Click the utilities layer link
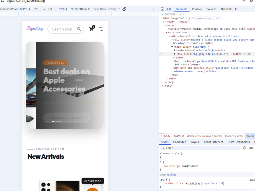255x191 pixels. coord(172,175)
